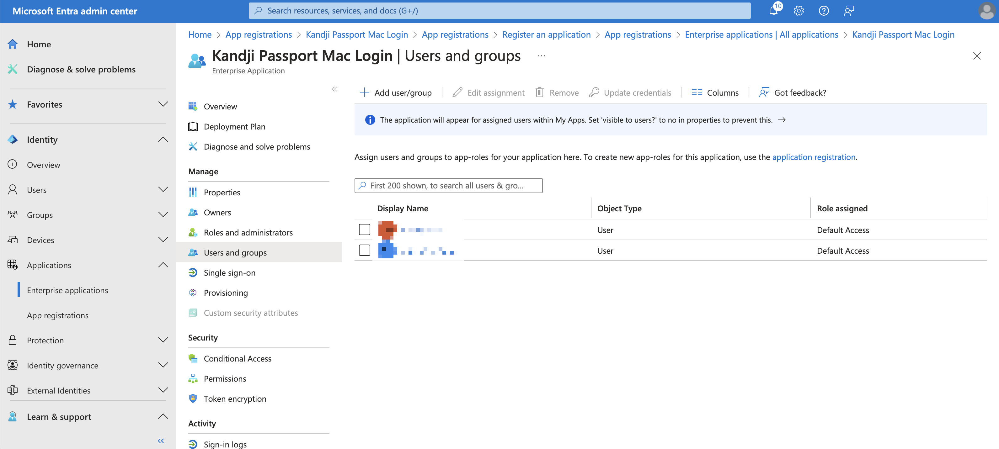Click the Columns button
The width and height of the screenshot is (999, 449).
tap(715, 92)
